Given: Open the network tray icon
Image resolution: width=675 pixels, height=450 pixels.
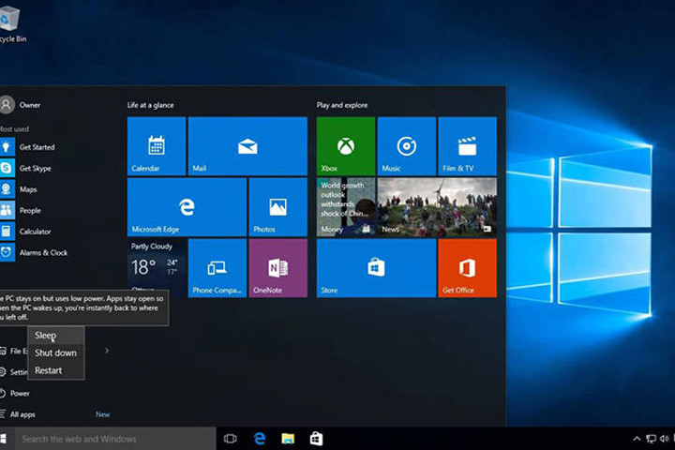Looking at the screenshot, I should [651, 439].
